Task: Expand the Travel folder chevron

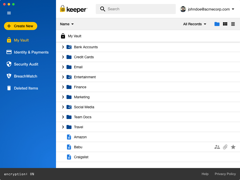Action: (63, 127)
